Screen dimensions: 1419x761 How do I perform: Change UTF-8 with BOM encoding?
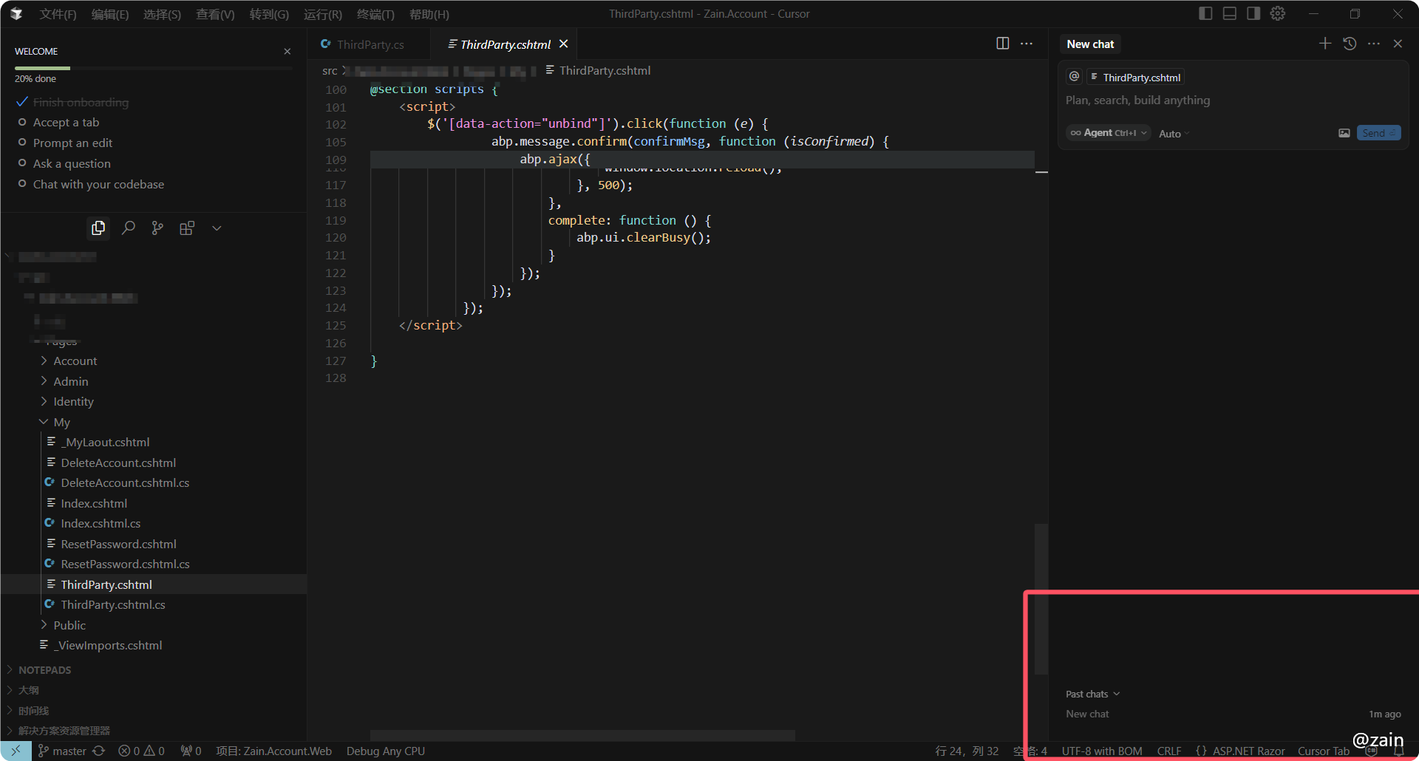click(1102, 751)
